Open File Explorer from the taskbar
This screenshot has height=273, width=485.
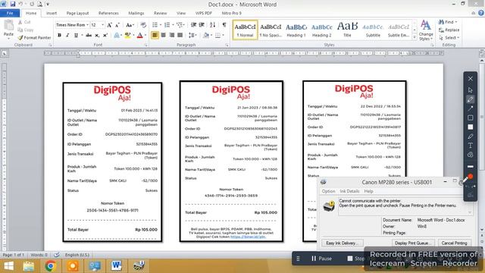(29, 266)
